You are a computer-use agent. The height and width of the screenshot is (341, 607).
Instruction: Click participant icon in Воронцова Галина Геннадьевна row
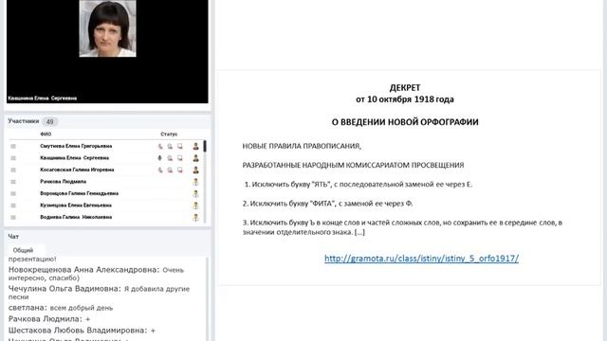tap(196, 193)
